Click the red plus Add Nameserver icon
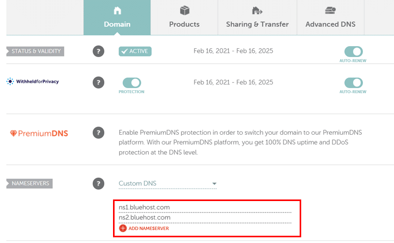394x243 pixels. 123,228
